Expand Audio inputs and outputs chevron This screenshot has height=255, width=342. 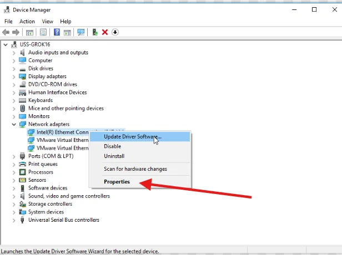pos(14,53)
